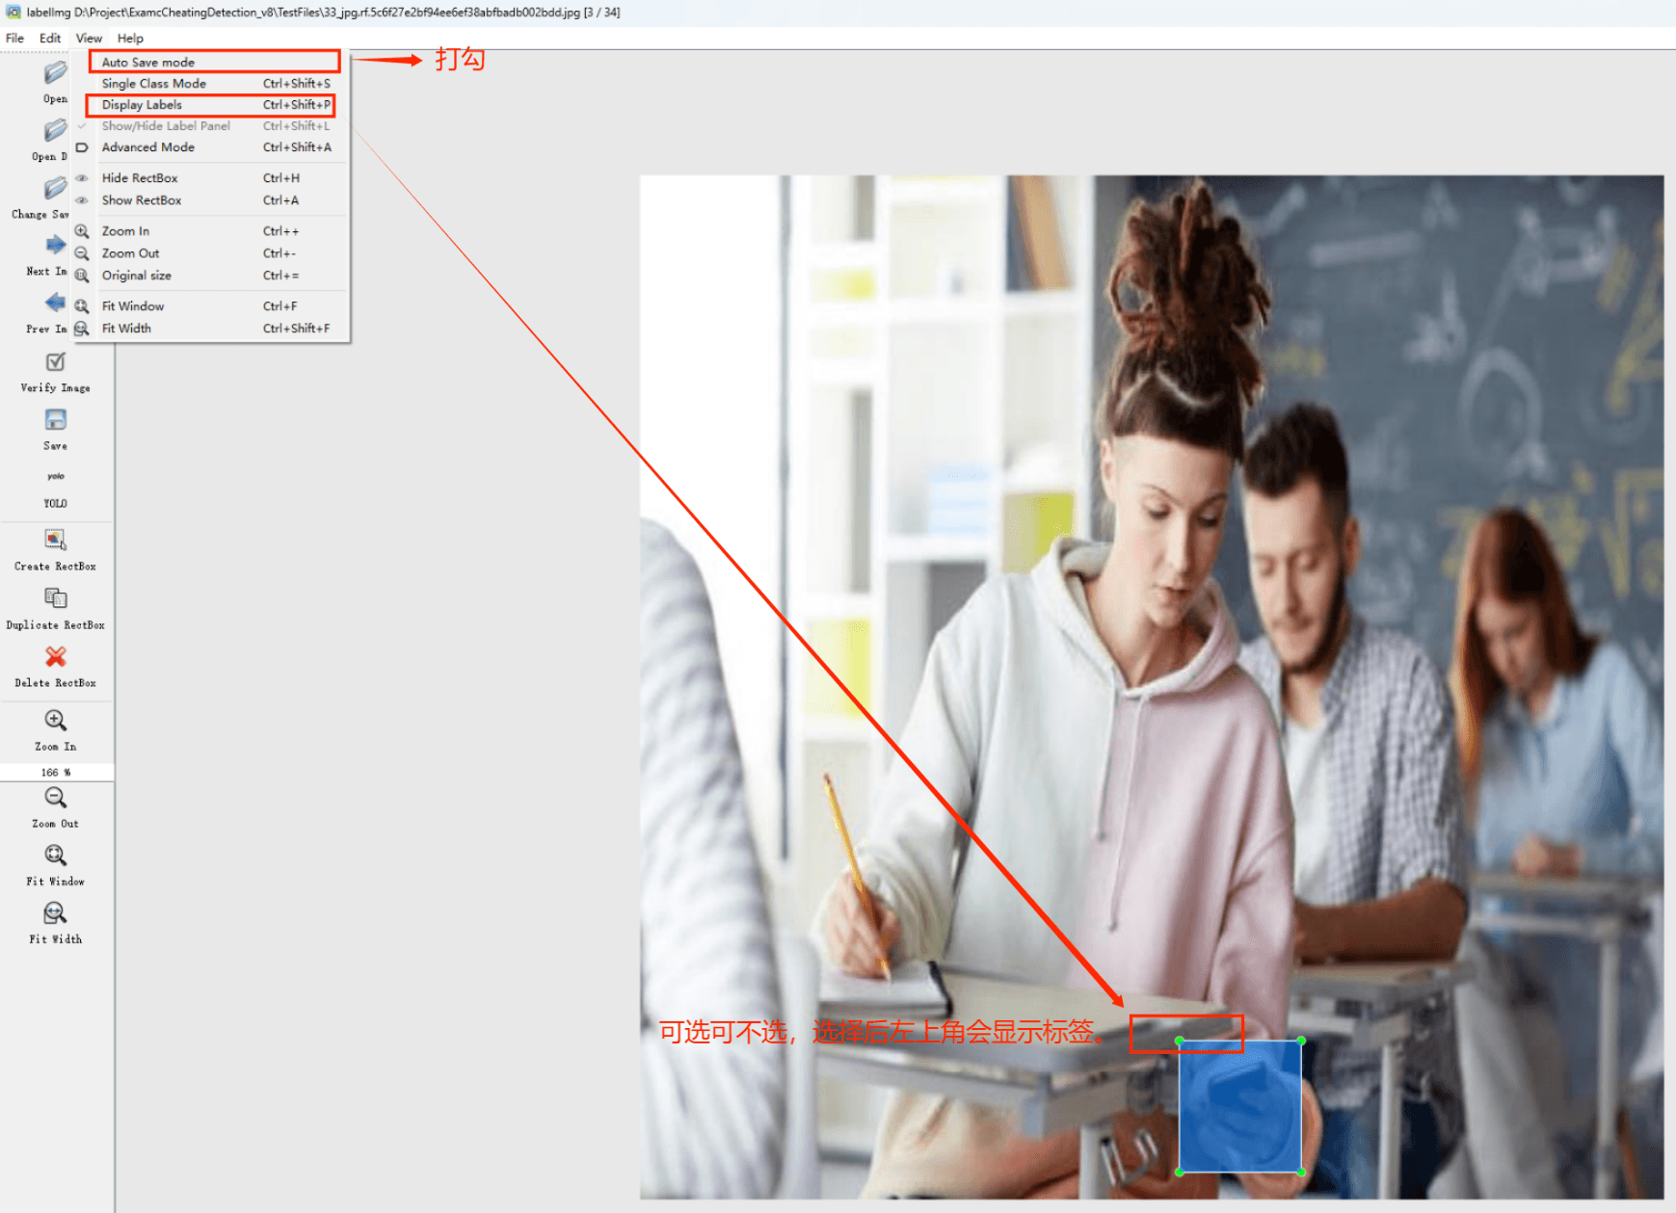Toggle Show/Hide Label Panel entry
This screenshot has height=1213, width=1676.
pyautogui.click(x=211, y=126)
